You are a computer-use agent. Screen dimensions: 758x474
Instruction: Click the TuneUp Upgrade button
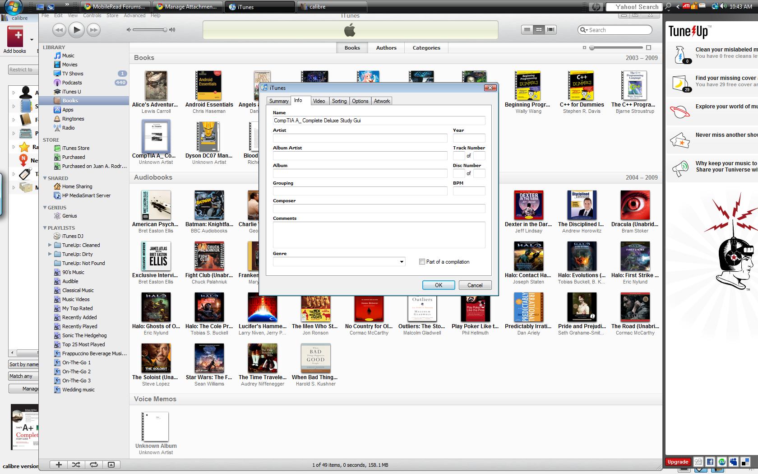(x=678, y=462)
